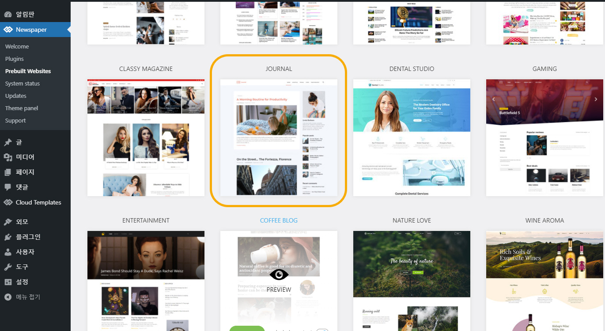Open the Plugins submenu under Newspaper

click(x=15, y=59)
